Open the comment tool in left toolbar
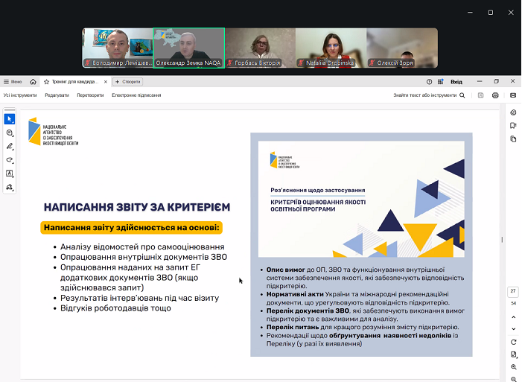The image size is (522, 382). coord(10,133)
